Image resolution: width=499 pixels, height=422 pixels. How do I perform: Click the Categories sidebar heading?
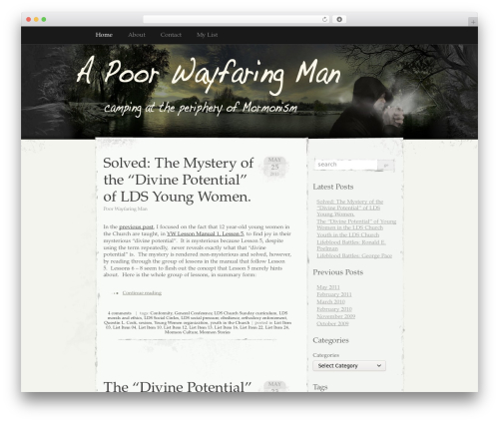[x=330, y=340]
